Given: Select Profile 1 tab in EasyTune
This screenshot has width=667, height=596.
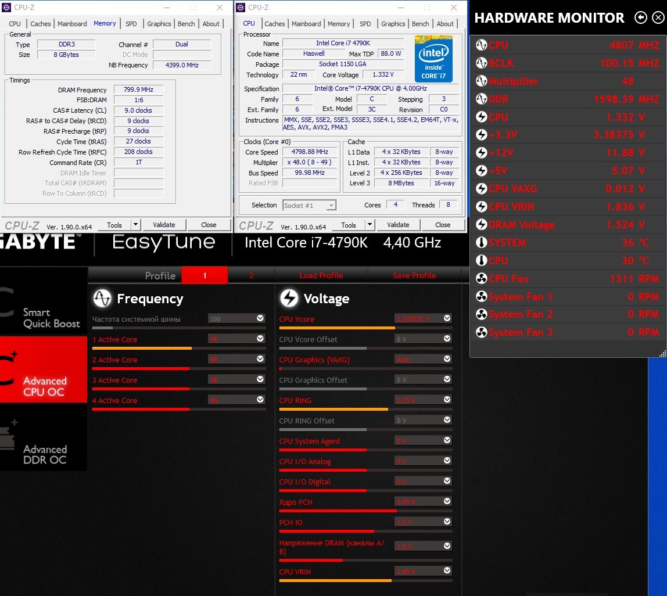Looking at the screenshot, I should 205,275.
